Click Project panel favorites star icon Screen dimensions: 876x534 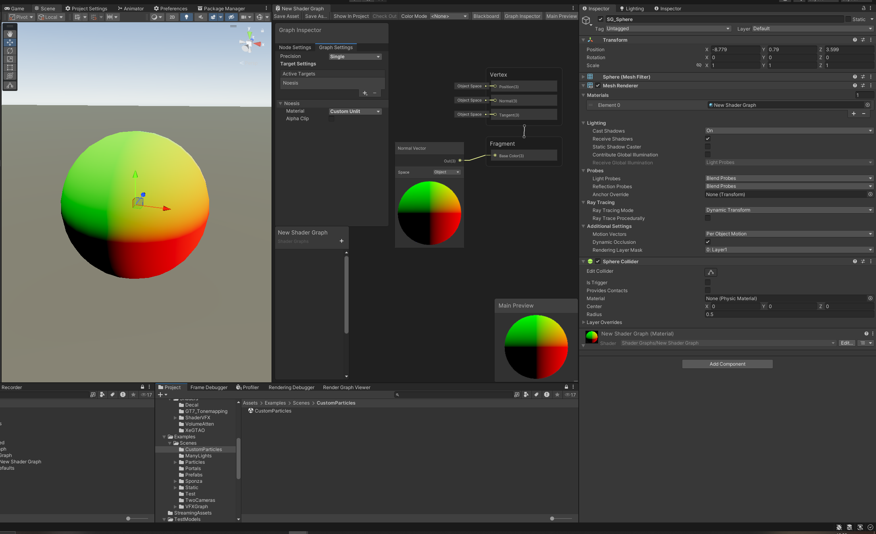tap(557, 395)
